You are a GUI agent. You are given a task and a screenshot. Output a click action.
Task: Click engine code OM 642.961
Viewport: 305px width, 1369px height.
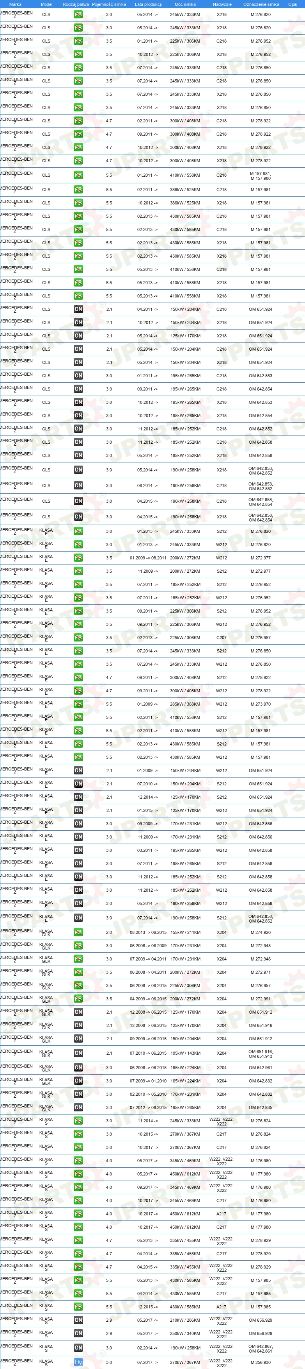pos(261,1067)
